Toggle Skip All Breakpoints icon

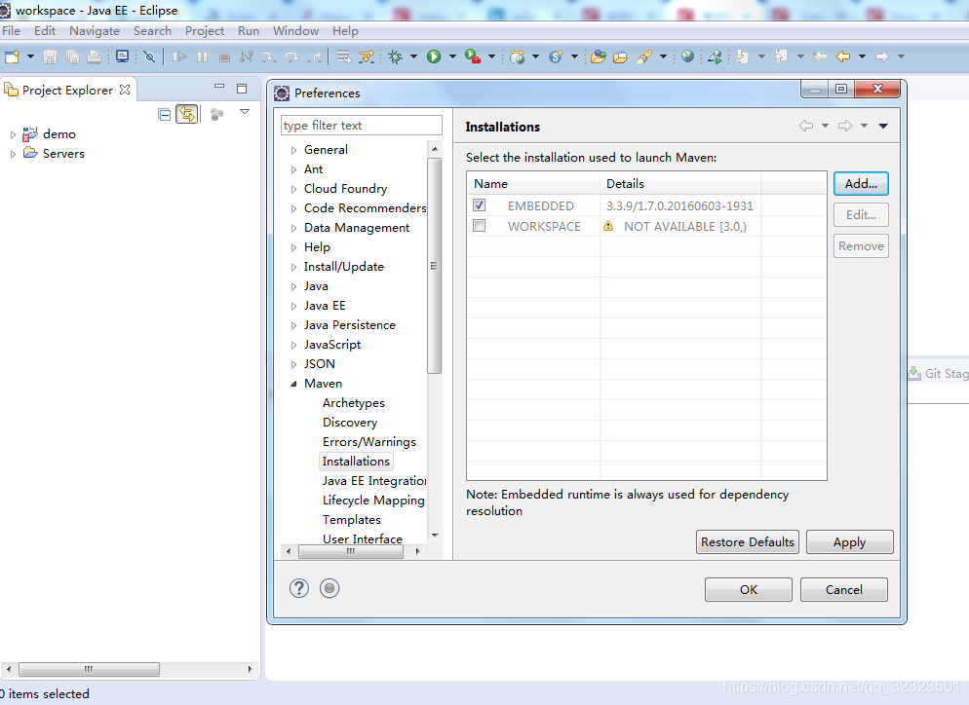tap(149, 56)
